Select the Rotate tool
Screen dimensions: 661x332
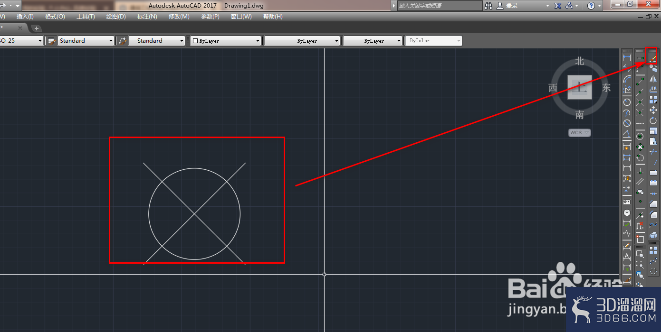point(653,120)
